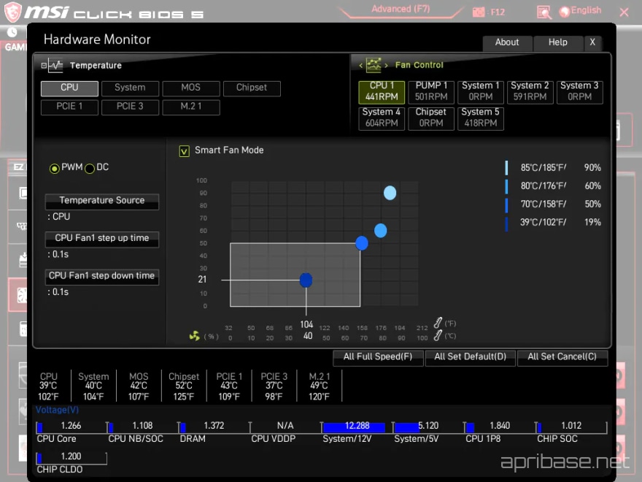Viewport: 642px width, 482px height.
Task: Click the All Set Cancel(C) button
Action: 562,357
